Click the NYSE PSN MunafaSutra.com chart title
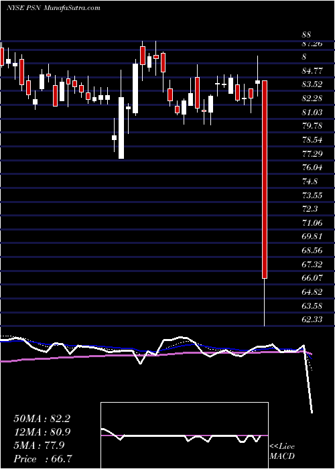Screen dimensions: 335x469 (x=53, y=8)
